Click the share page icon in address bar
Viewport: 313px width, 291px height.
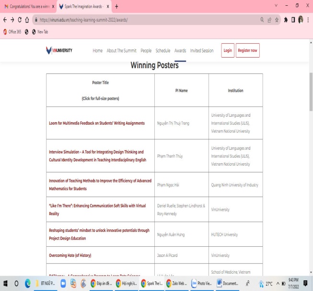click(x=270, y=20)
